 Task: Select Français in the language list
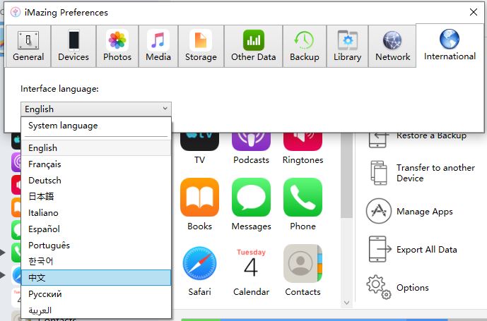click(x=96, y=164)
